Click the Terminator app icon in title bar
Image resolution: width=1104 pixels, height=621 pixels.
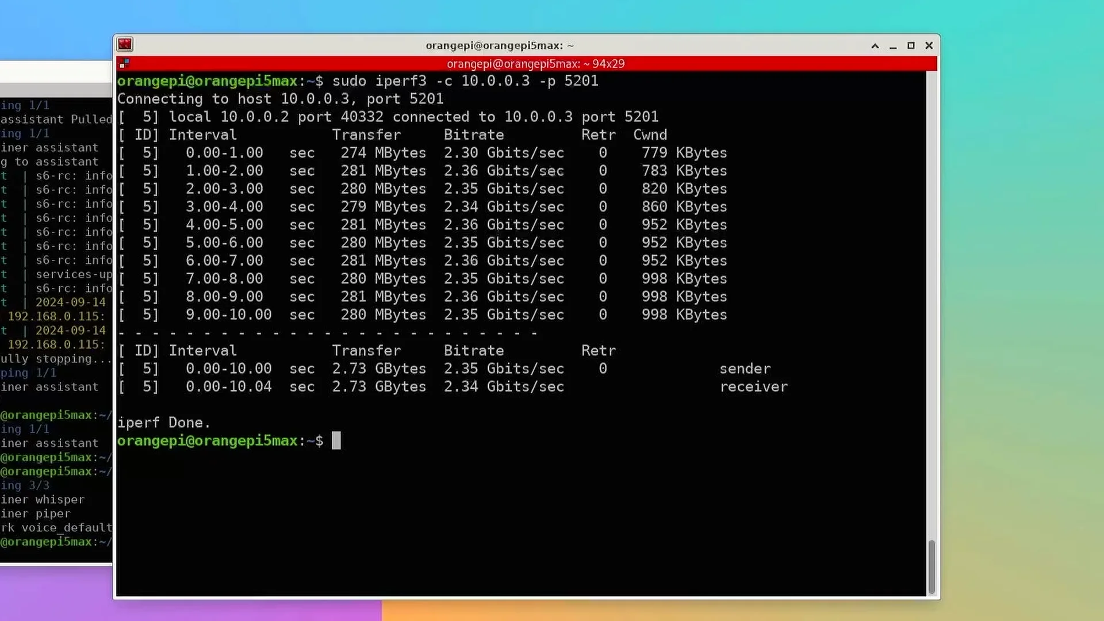125,45
